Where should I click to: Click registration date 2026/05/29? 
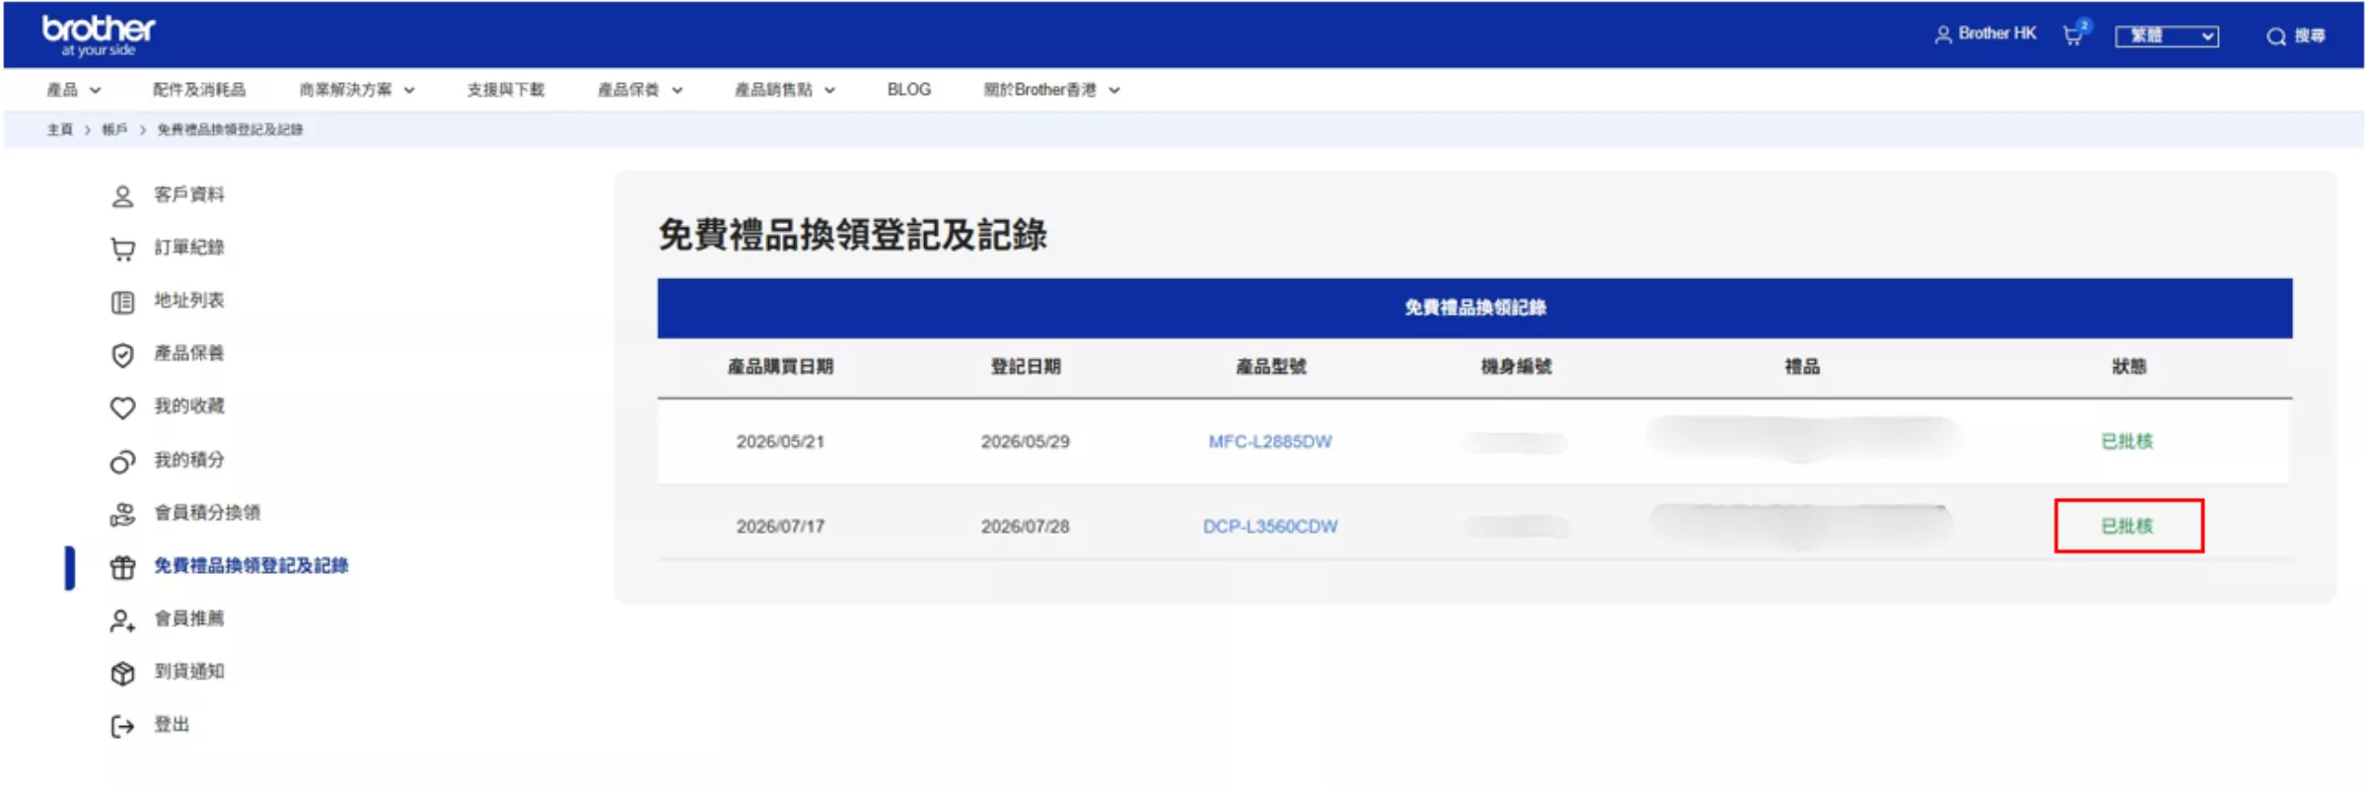click(x=1025, y=442)
